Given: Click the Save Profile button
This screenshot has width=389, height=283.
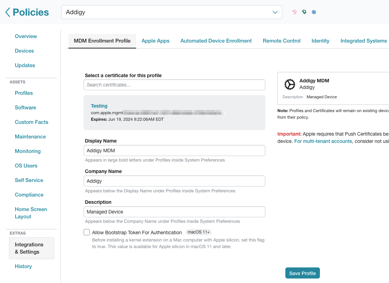Looking at the screenshot, I should click(x=302, y=273).
